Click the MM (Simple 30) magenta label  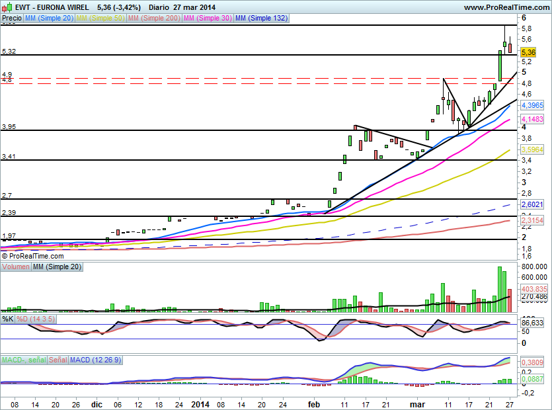coord(208,19)
